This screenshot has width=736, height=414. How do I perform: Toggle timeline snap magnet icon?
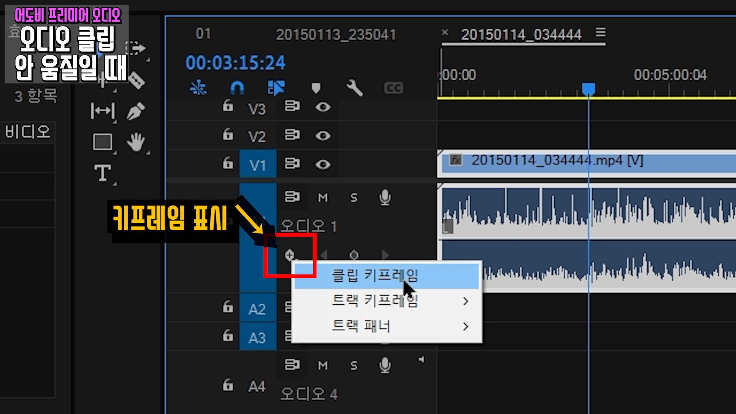(x=237, y=88)
